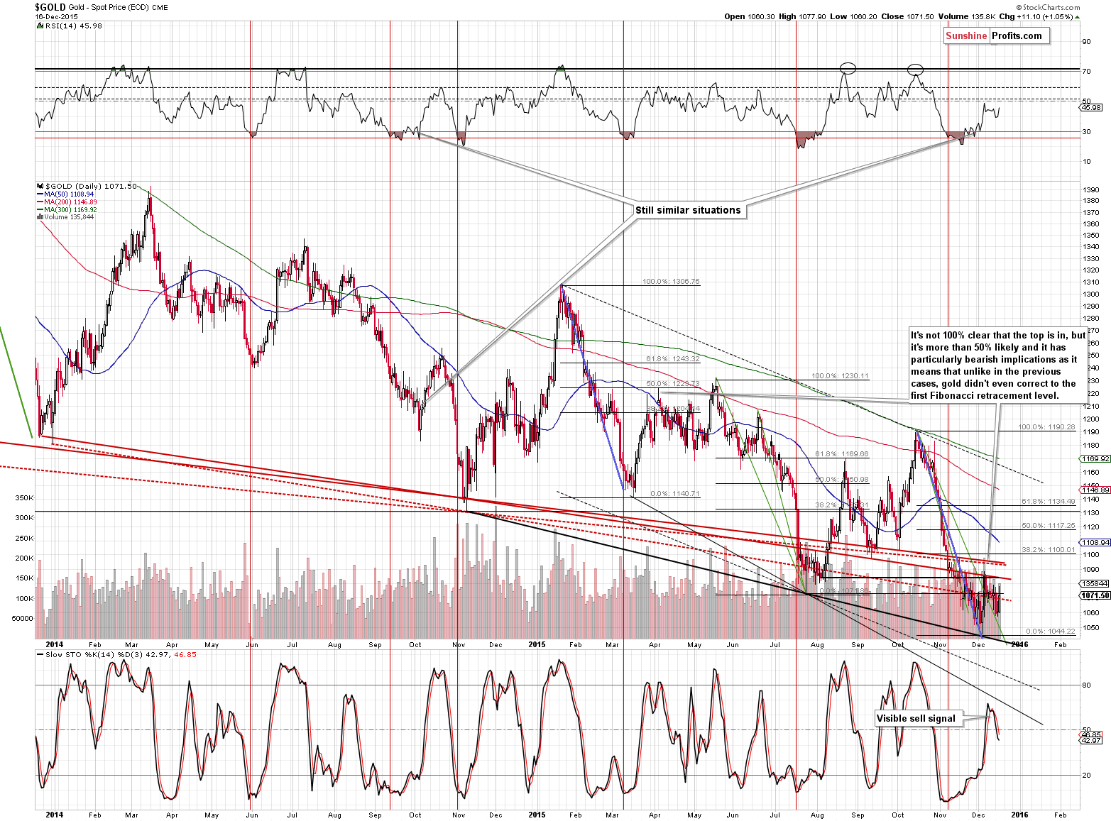Click the 'Slow STO %K(14) %D(3)' indicator label
Screen dimensions: 1111x821
click(116, 654)
